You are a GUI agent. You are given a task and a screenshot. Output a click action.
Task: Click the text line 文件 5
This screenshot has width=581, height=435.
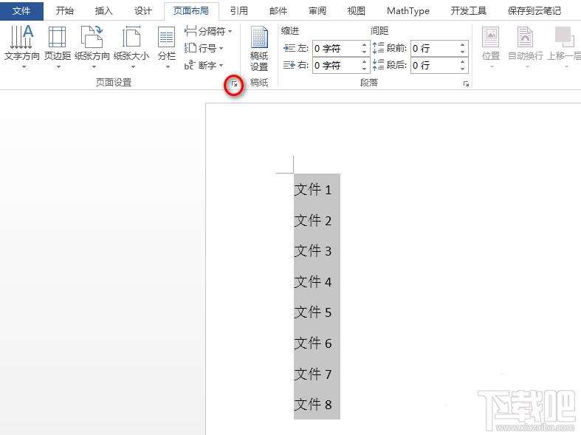coord(313,312)
